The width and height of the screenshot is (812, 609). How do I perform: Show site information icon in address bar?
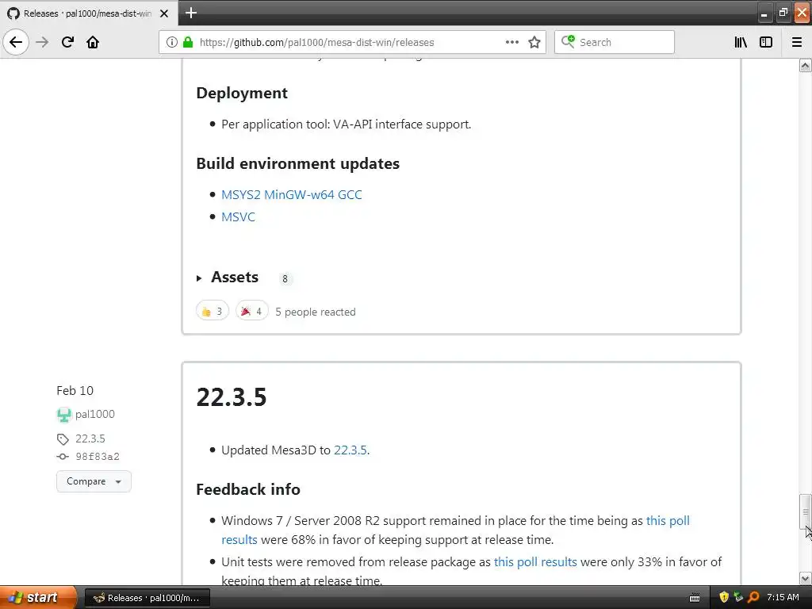click(x=171, y=42)
